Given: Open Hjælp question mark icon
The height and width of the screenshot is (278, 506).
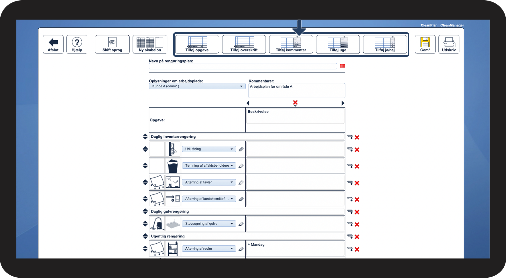Looking at the screenshot, I should tap(77, 44).
